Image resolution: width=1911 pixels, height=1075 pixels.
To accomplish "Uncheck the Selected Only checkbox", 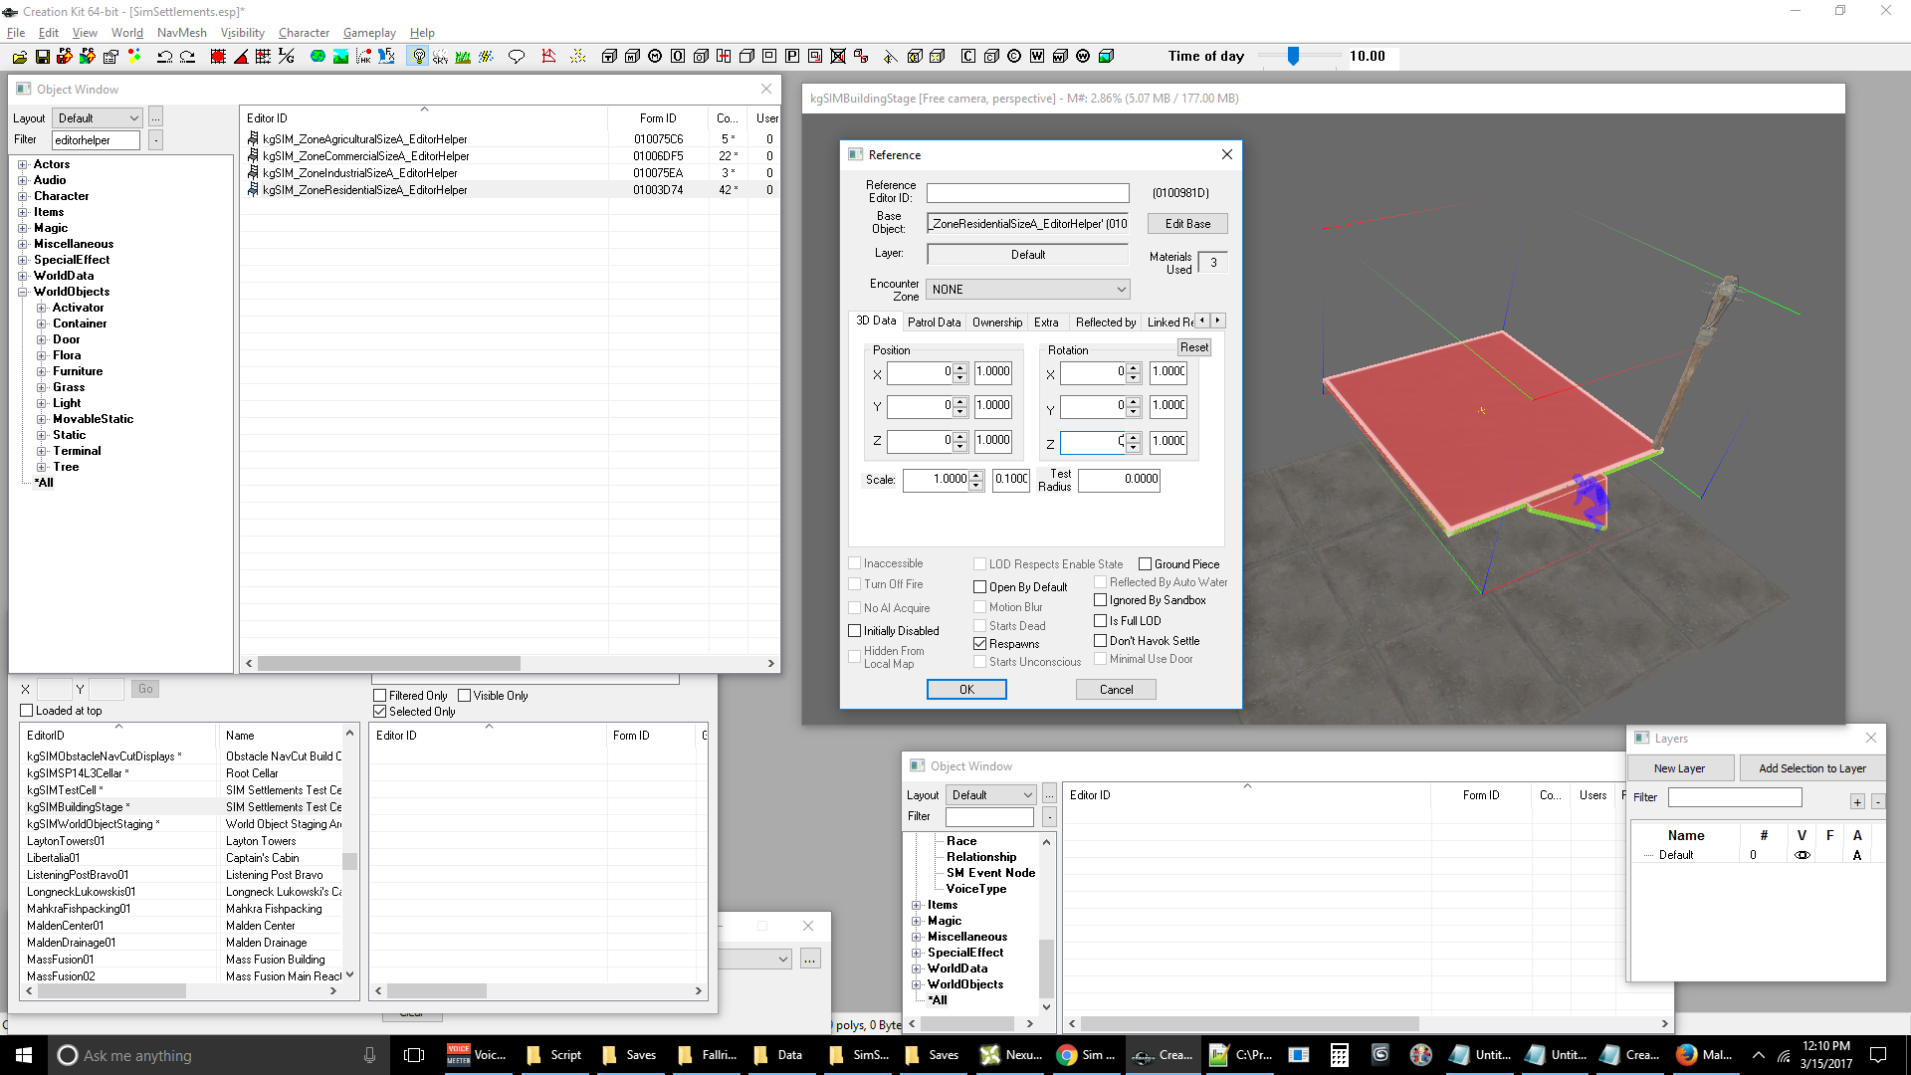I will tap(380, 712).
